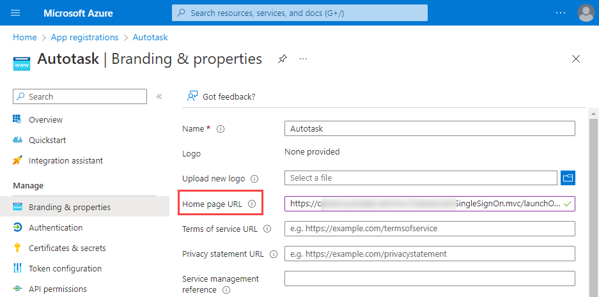
Task: Click the Home page URL label
Action: (212, 204)
